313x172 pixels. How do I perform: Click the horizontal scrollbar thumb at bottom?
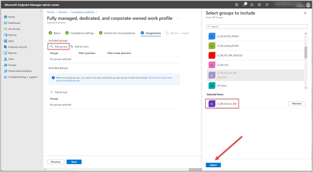click(x=195, y=169)
